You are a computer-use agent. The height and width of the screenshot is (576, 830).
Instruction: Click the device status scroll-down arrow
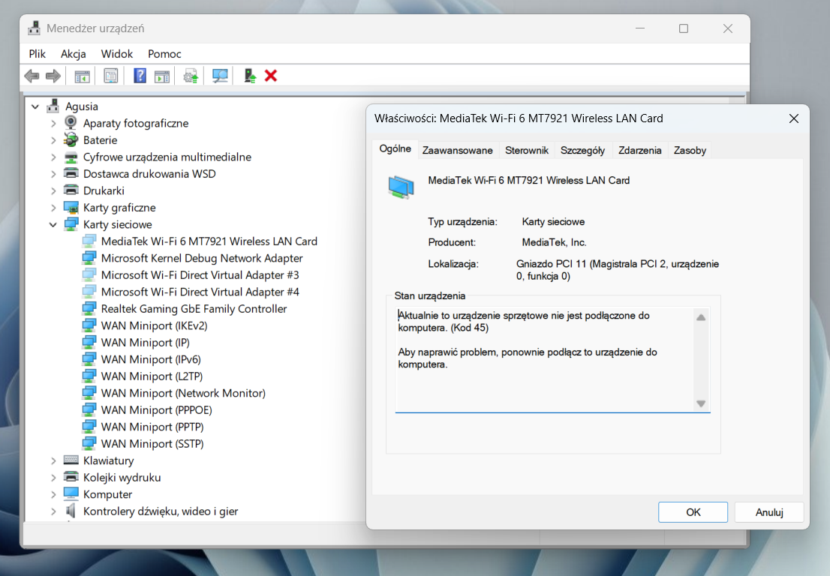tap(701, 403)
